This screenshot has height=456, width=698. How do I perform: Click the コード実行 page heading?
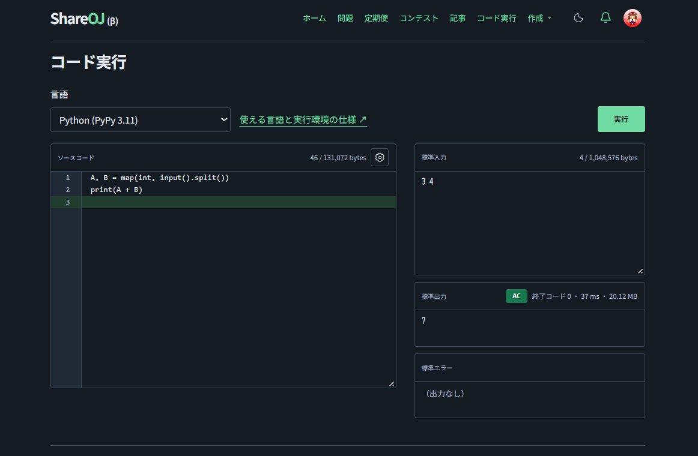(88, 62)
